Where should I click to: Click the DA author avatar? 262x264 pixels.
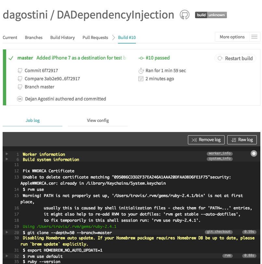click(x=20, y=99)
